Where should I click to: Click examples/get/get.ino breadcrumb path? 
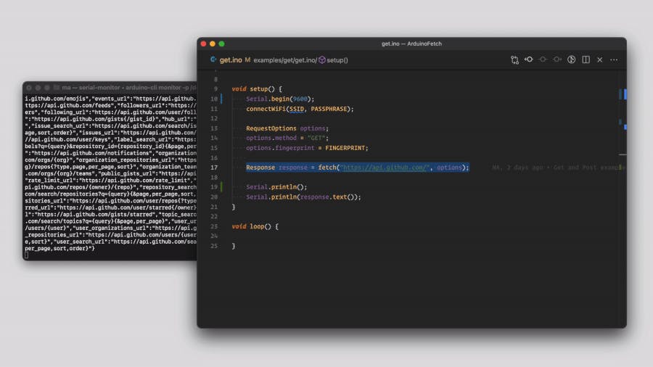pos(285,60)
